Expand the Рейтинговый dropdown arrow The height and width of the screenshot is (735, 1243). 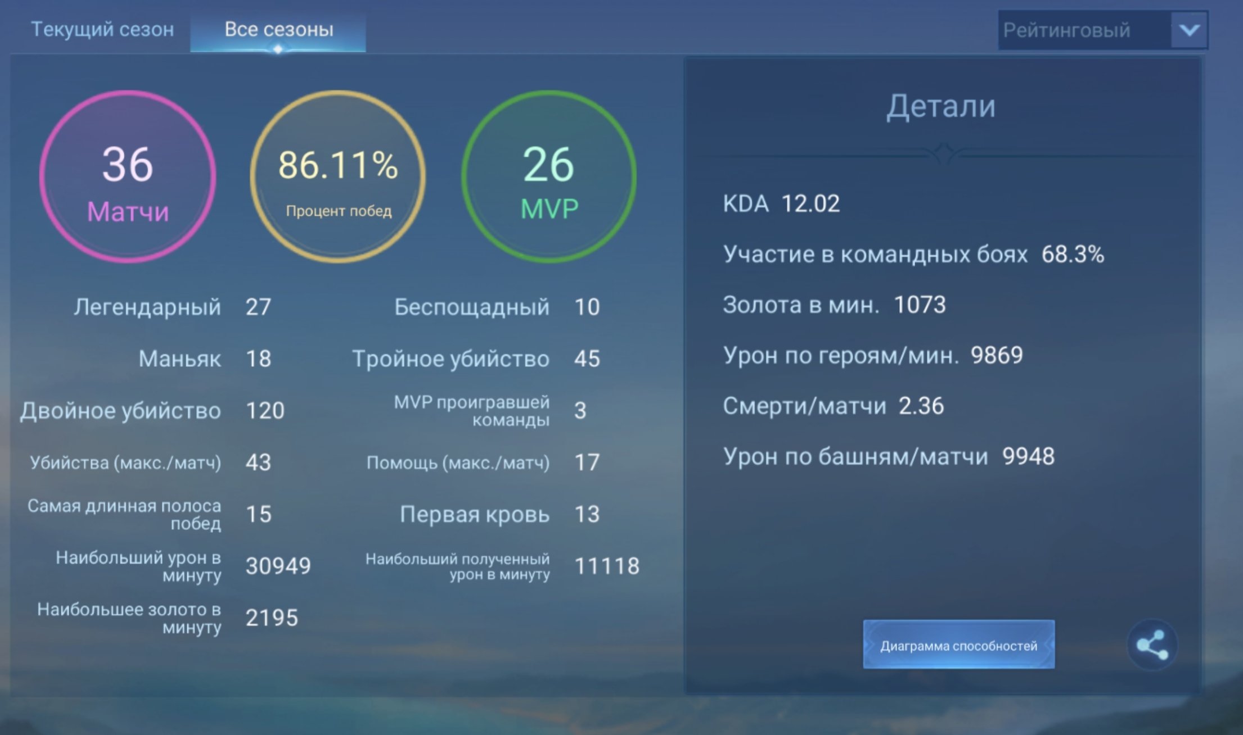pos(1189,30)
